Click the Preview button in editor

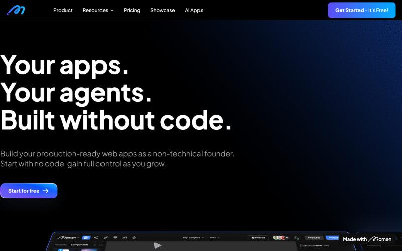(314, 238)
